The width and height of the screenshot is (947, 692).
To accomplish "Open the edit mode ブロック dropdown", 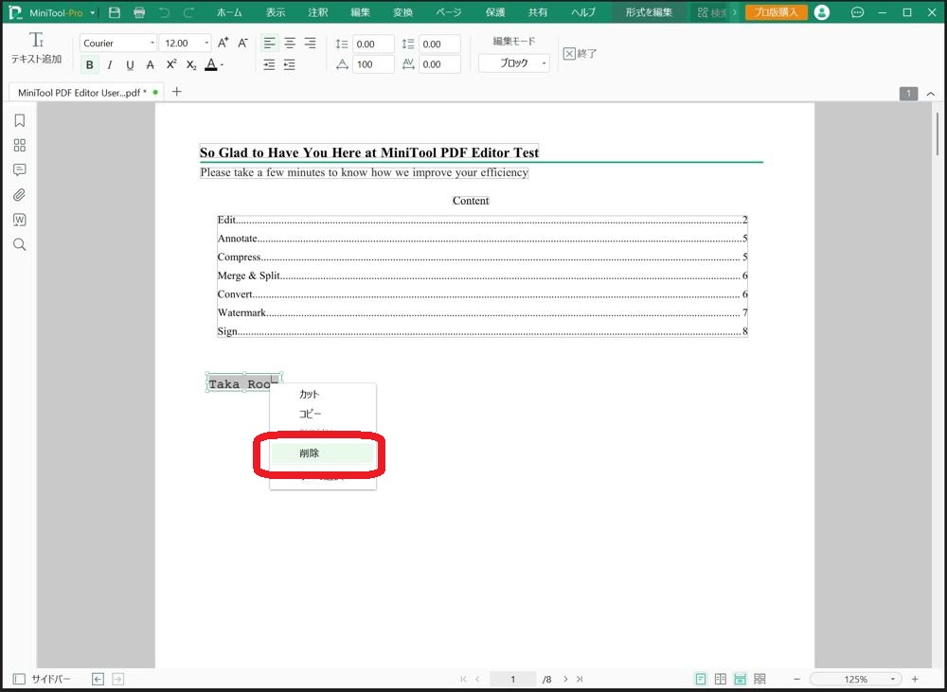I will [x=514, y=62].
